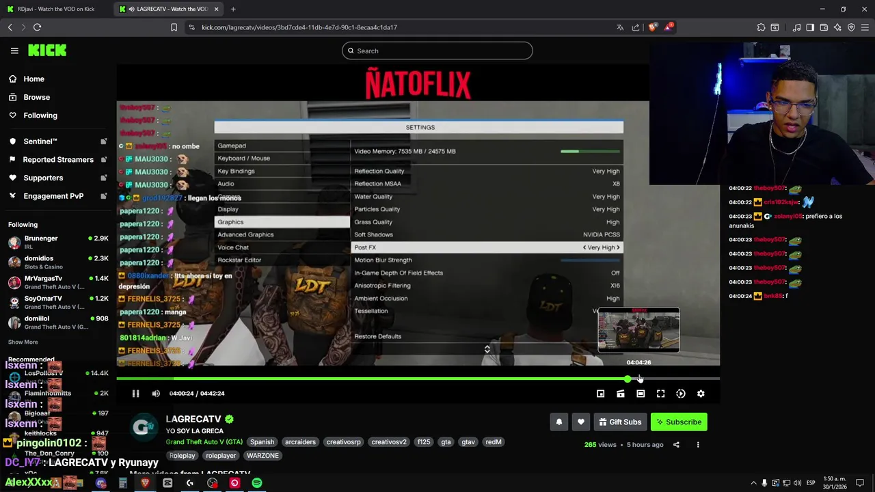Viewport: 875px width, 492px height.
Task: Open Brave Rewards triangle icon
Action: coord(669,27)
